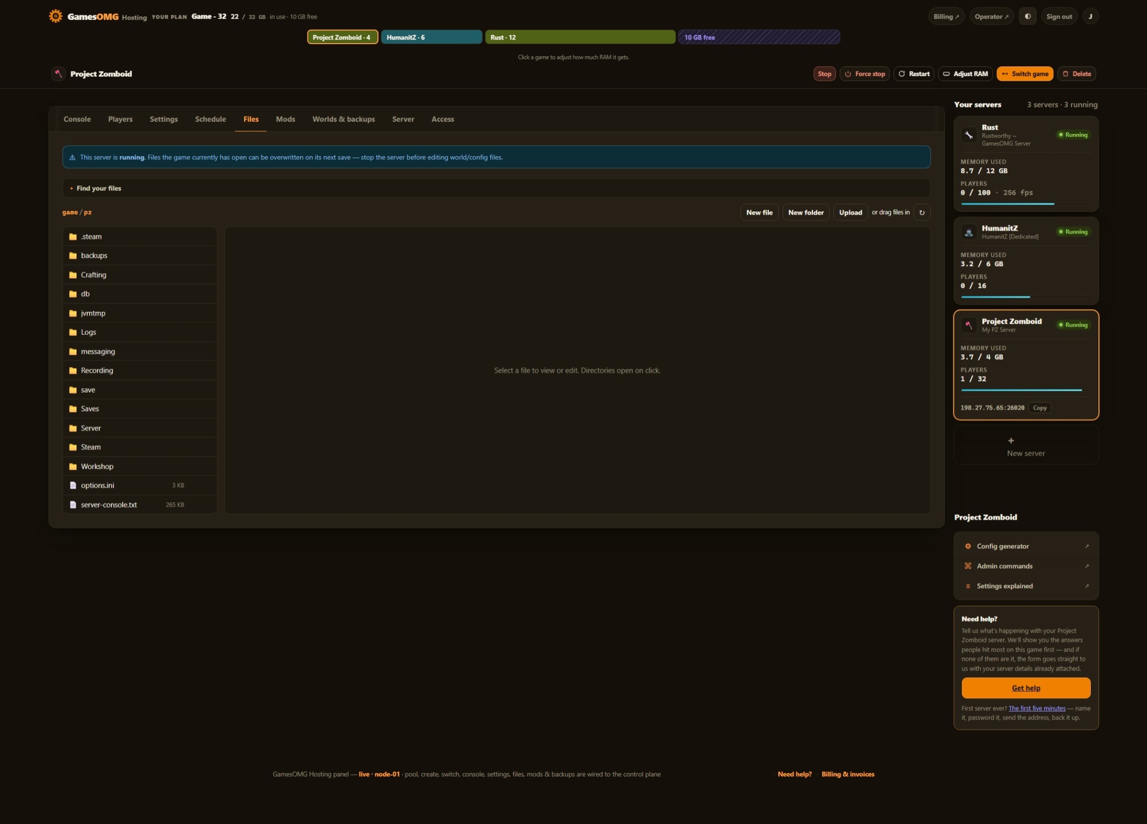Restart the server
This screenshot has width=1147, height=824.
click(913, 74)
